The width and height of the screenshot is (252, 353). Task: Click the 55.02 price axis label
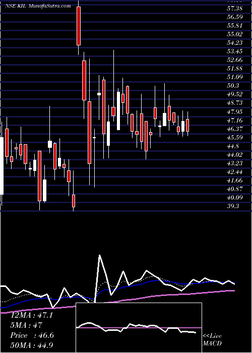click(235, 34)
